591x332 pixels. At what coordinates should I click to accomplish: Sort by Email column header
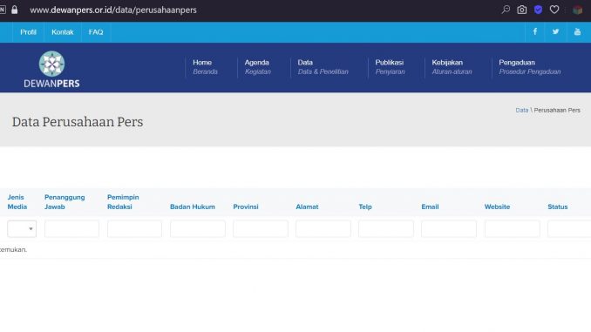tap(430, 207)
